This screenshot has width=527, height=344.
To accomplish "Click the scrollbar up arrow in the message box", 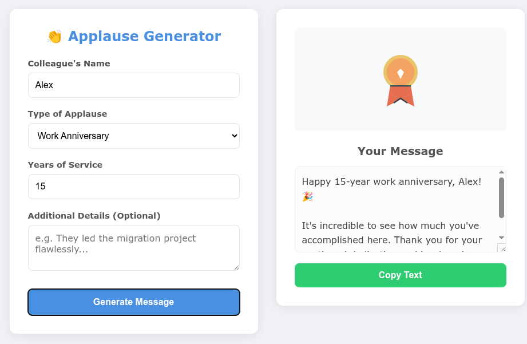I will click(x=502, y=171).
